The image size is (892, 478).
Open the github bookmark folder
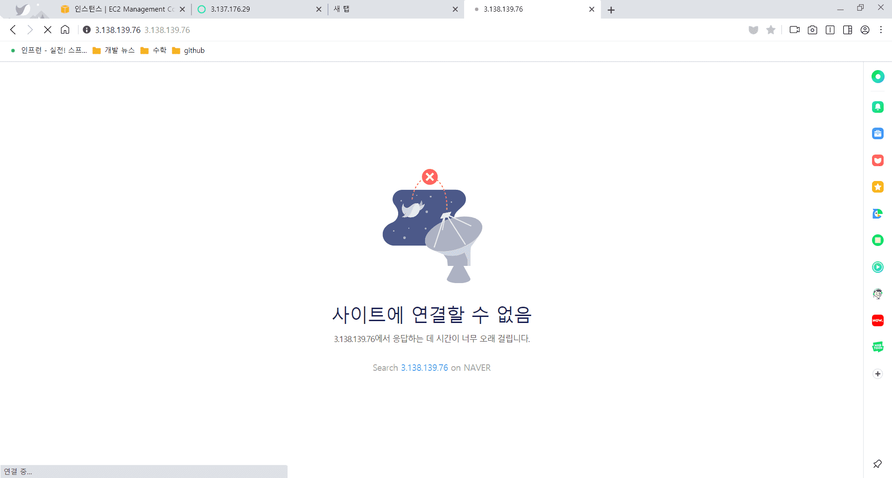click(x=189, y=50)
